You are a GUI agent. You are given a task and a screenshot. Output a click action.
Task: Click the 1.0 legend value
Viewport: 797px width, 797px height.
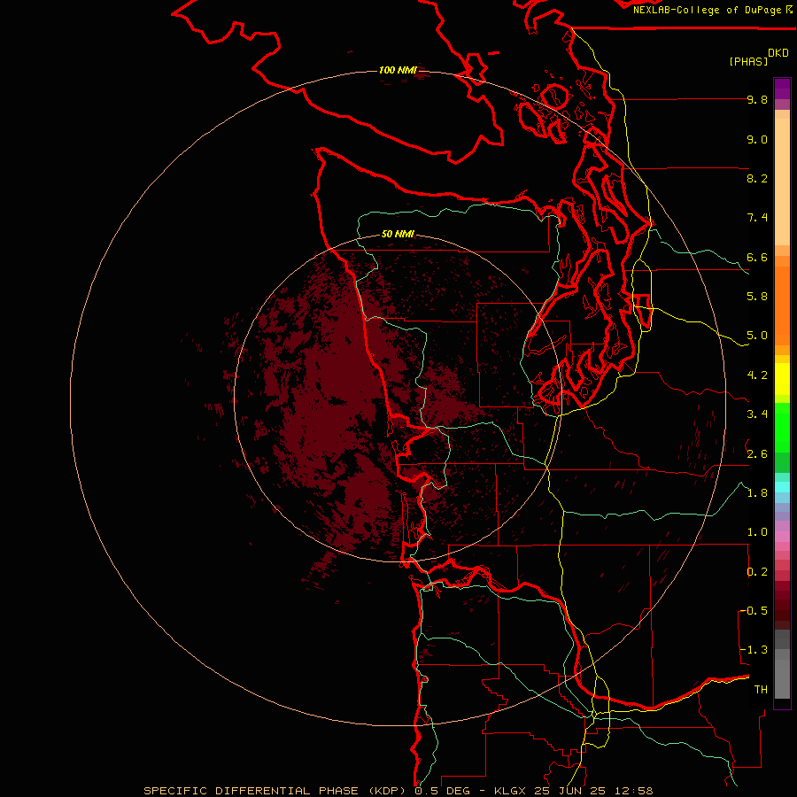point(757,532)
